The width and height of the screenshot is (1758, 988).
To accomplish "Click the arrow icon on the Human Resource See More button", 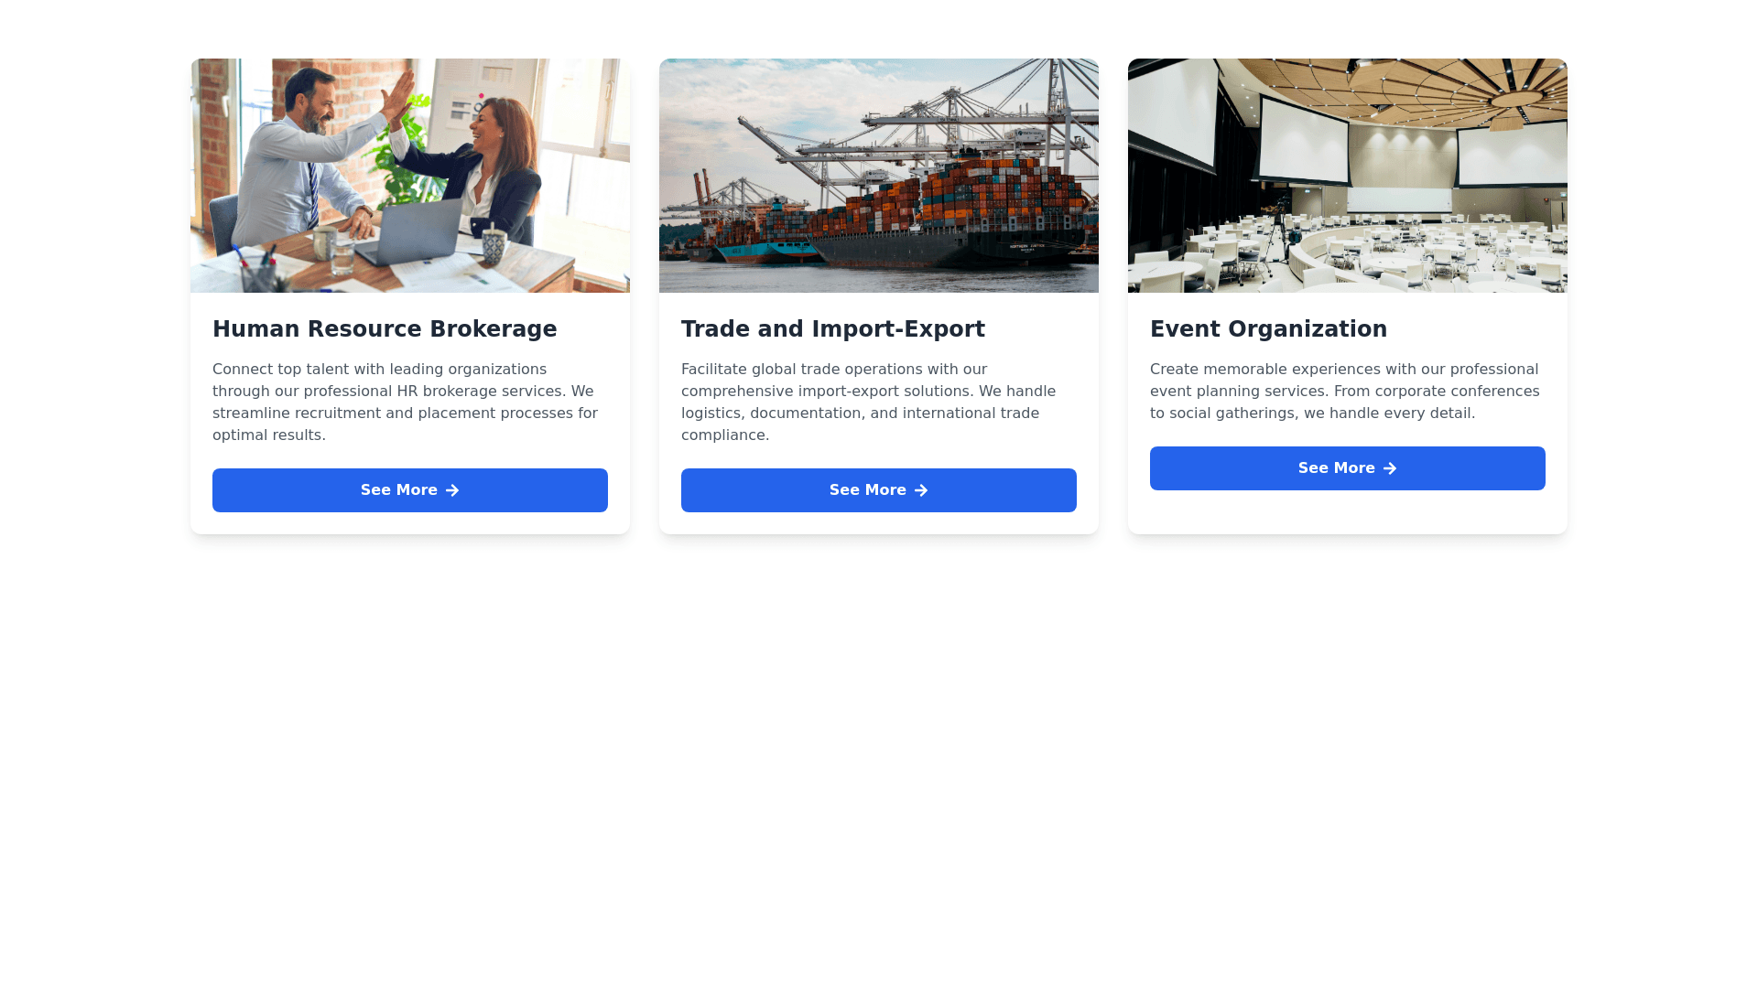I will click(x=452, y=490).
